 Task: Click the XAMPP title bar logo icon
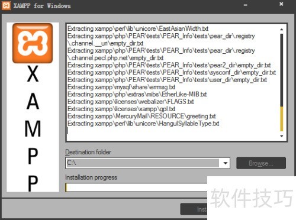click(x=6, y=5)
